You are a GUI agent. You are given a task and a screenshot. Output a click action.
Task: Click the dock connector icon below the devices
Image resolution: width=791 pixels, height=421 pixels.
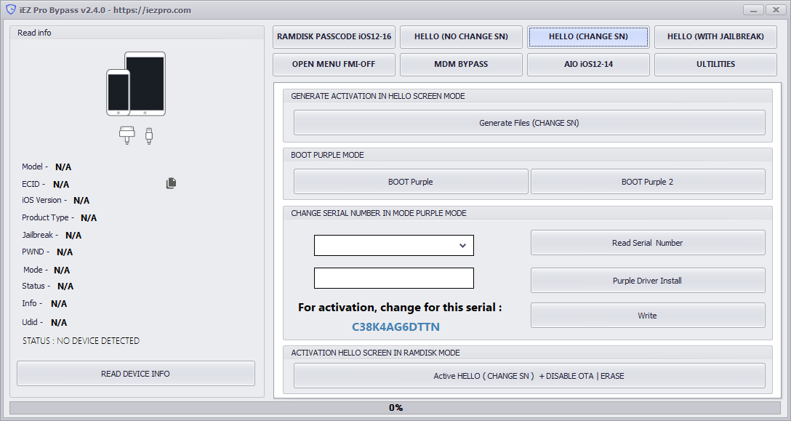pos(127,135)
